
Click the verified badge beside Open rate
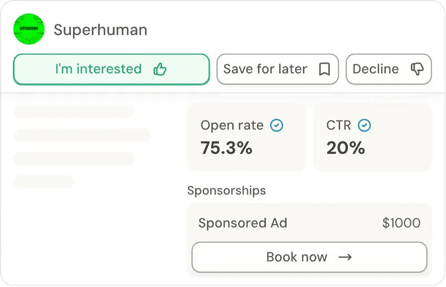point(277,125)
